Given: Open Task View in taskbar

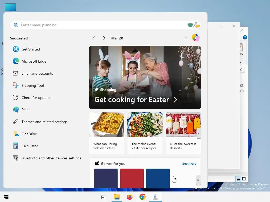Looking at the screenshot, I should (103, 197).
